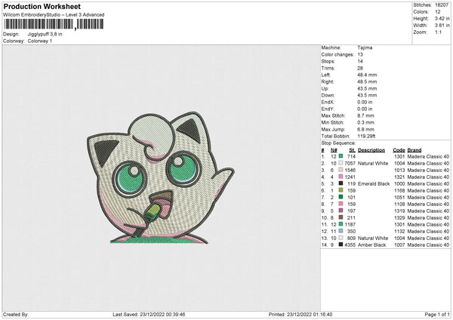Select the pink swatch in stop row 8

coord(341,204)
